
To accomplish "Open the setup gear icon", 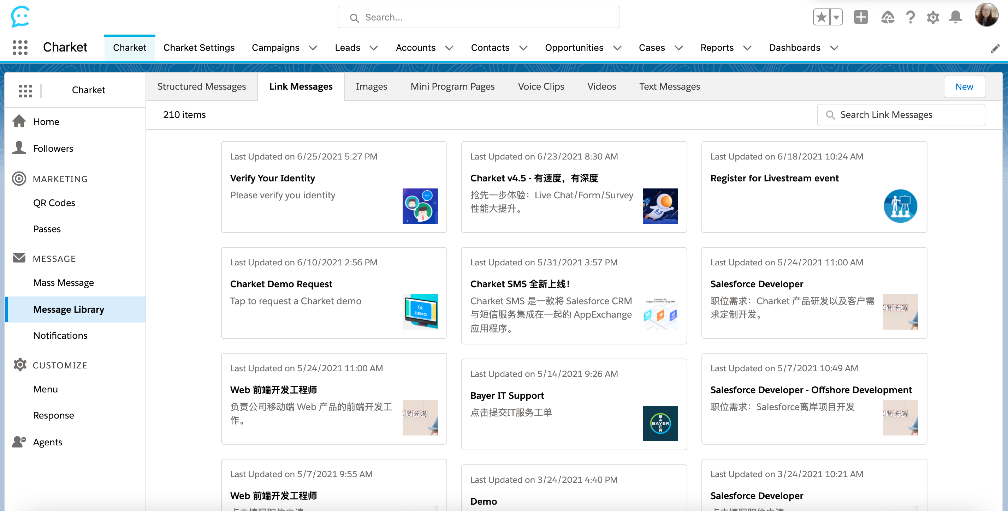I will point(933,17).
